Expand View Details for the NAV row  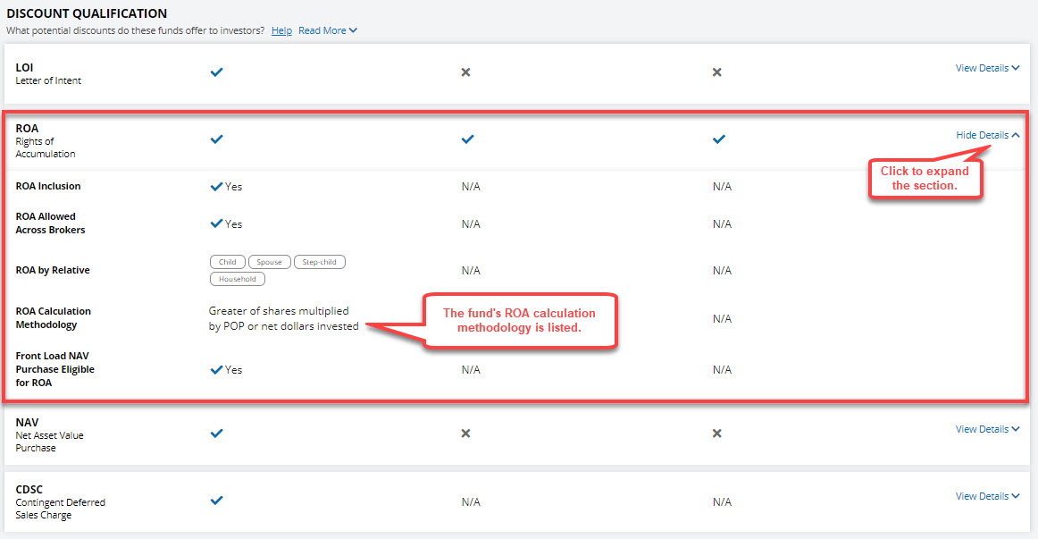tap(987, 428)
